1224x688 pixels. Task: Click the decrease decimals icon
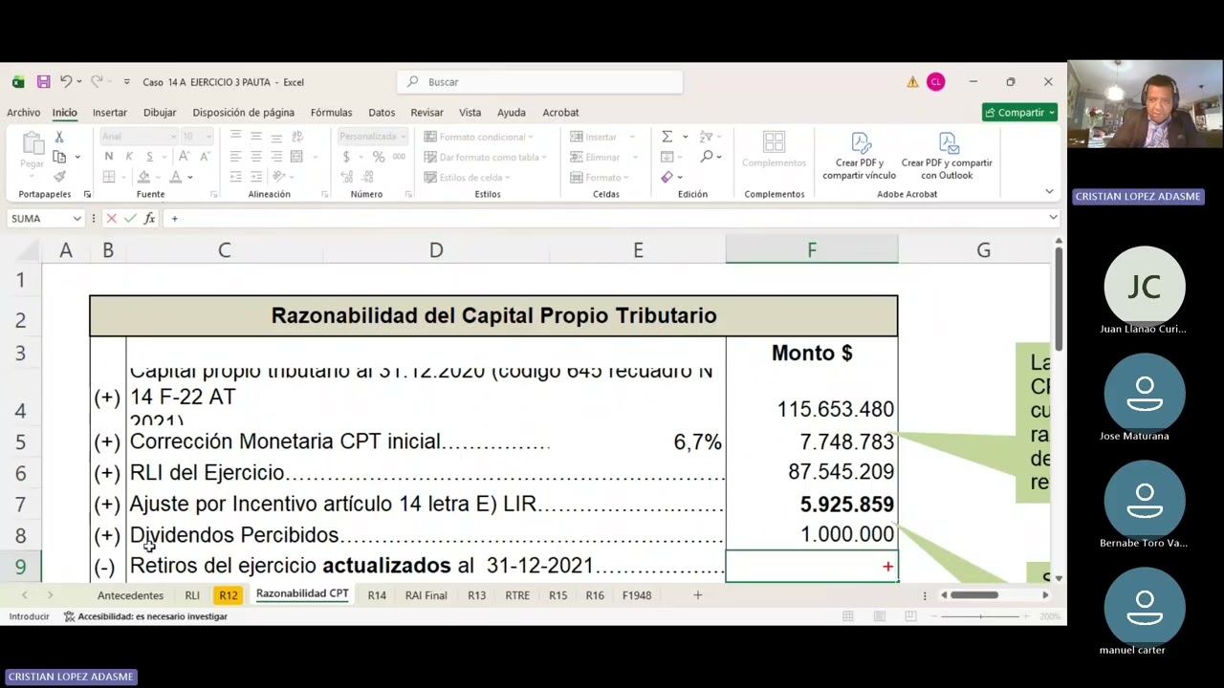click(x=368, y=177)
